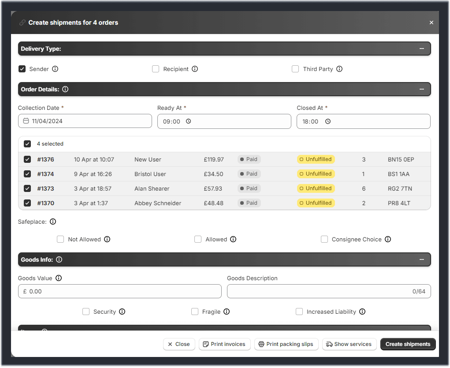Enable the Recipient delivery type checkbox
This screenshot has width=450, height=368.
coord(156,69)
